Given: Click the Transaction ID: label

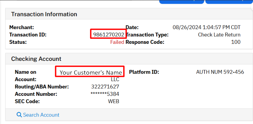Looking at the screenshot, I should 28,35.
